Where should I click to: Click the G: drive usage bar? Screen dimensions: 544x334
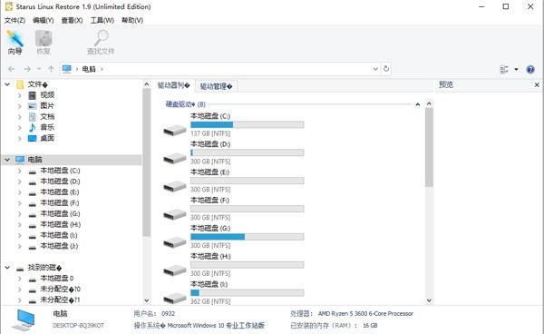point(248,237)
